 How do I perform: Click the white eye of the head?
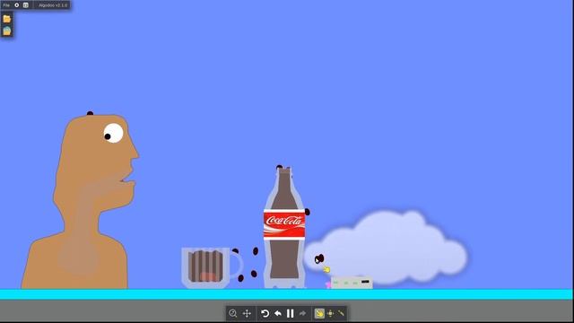coord(114,133)
